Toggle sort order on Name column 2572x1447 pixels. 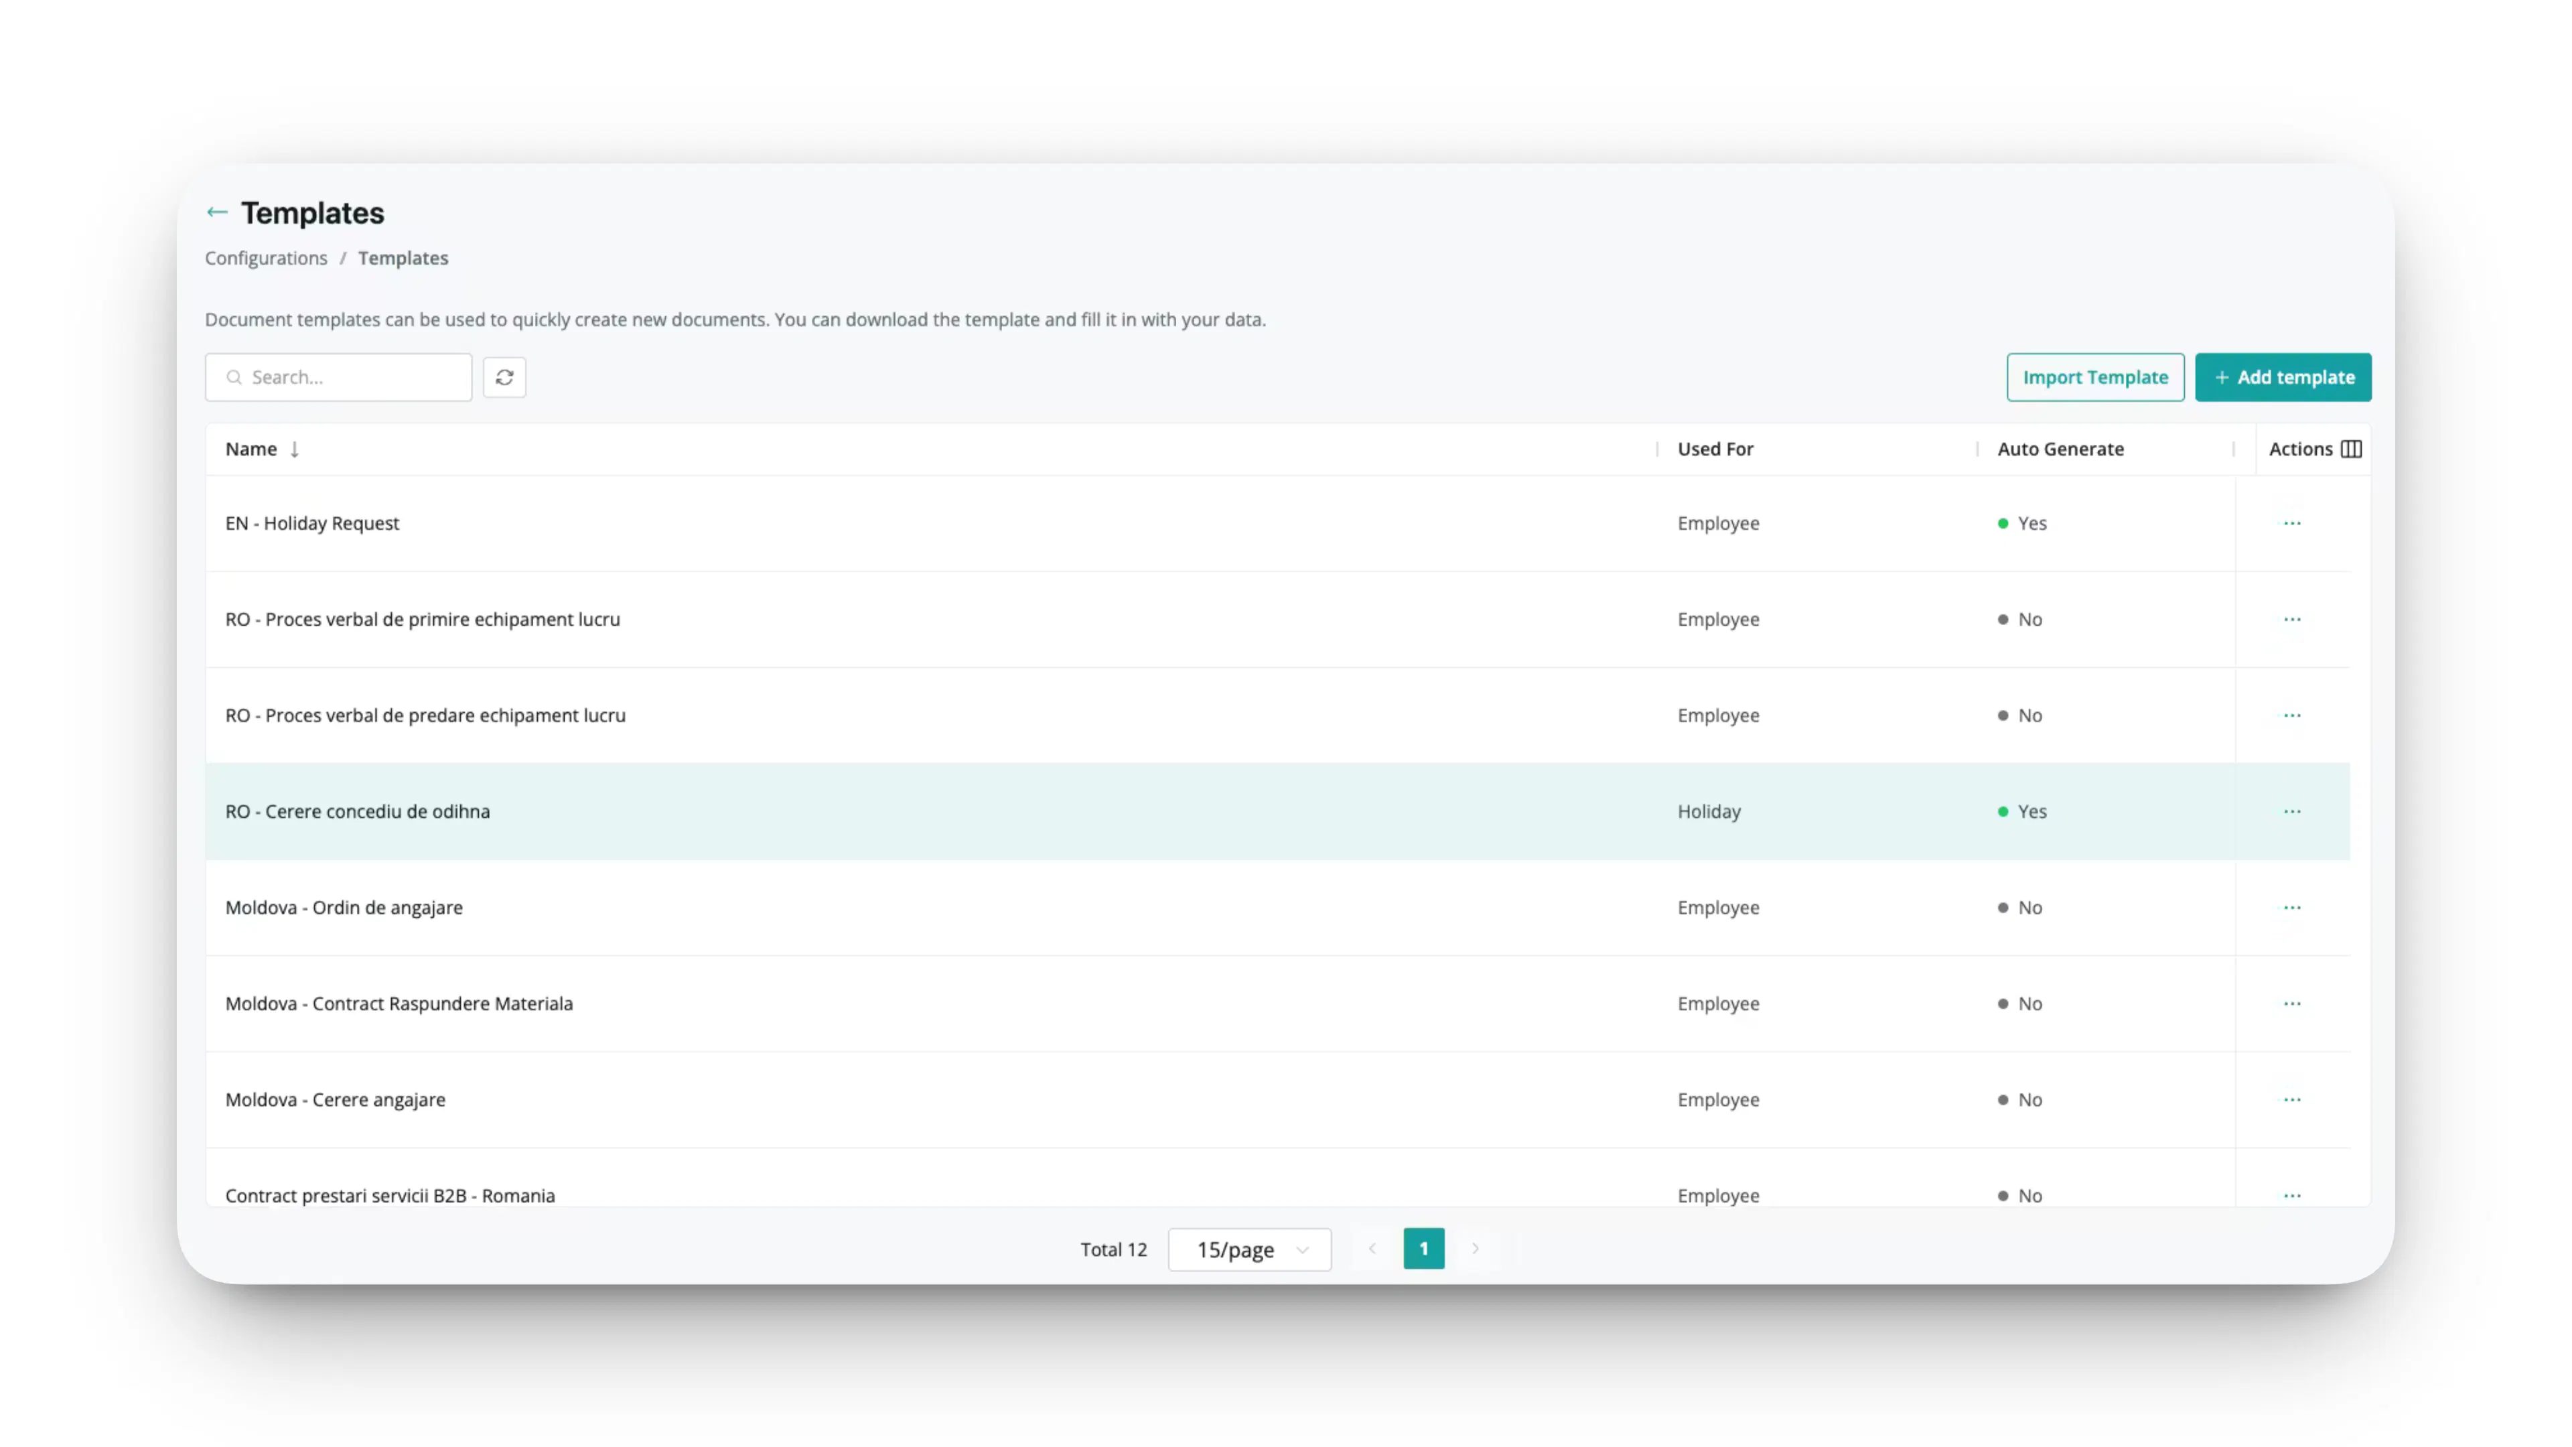(295, 448)
